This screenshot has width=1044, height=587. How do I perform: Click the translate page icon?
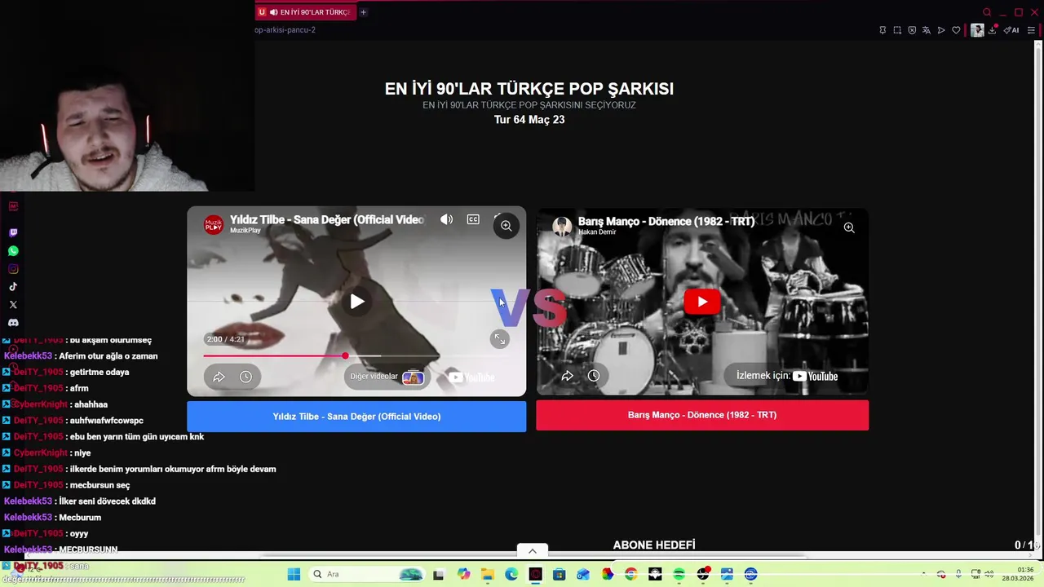pyautogui.click(x=927, y=30)
